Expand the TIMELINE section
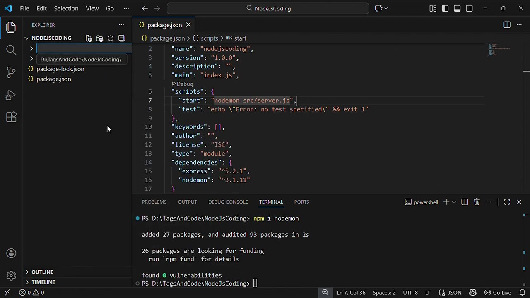Screen dimensions: 530x298 (x=43, y=282)
